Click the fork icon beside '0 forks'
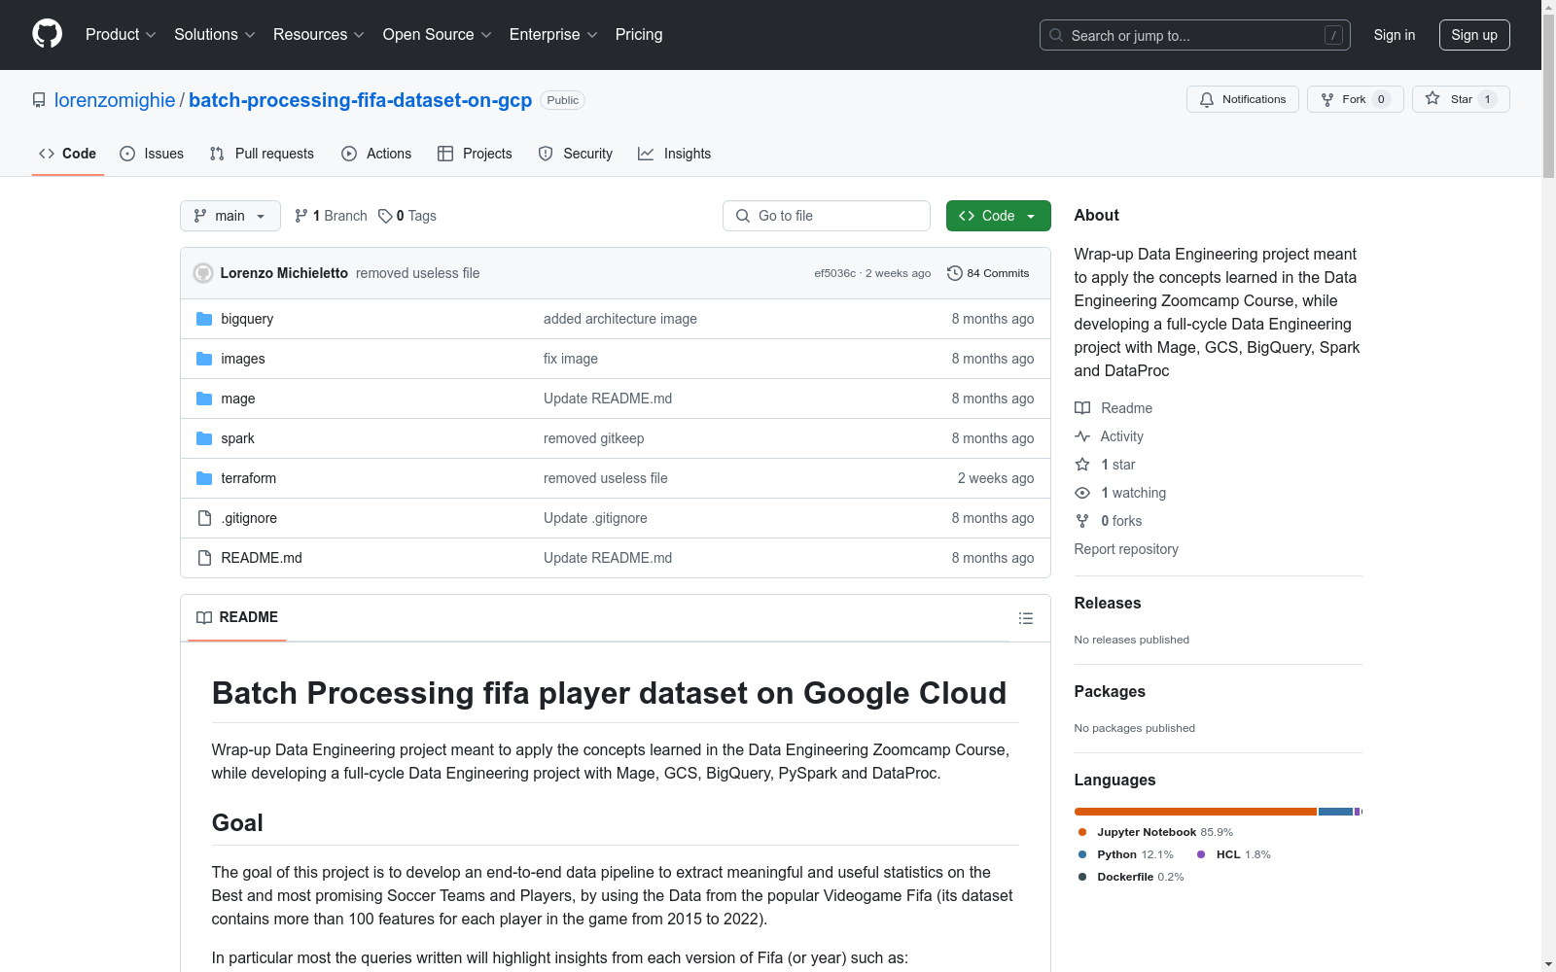This screenshot has width=1556, height=972. click(1082, 521)
